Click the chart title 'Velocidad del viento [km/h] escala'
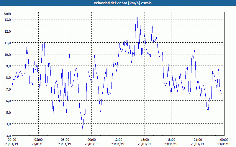 coord(122,3)
